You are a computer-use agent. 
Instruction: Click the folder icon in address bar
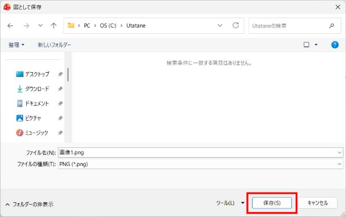click(71, 26)
